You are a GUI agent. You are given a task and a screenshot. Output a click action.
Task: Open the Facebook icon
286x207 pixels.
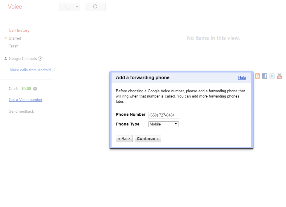point(265,76)
